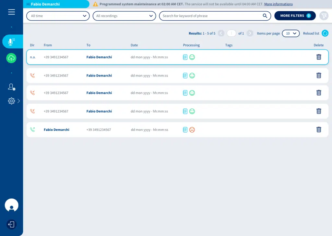Expand the settings gear submenu arrow
332x236 pixels.
[x=19, y=101]
